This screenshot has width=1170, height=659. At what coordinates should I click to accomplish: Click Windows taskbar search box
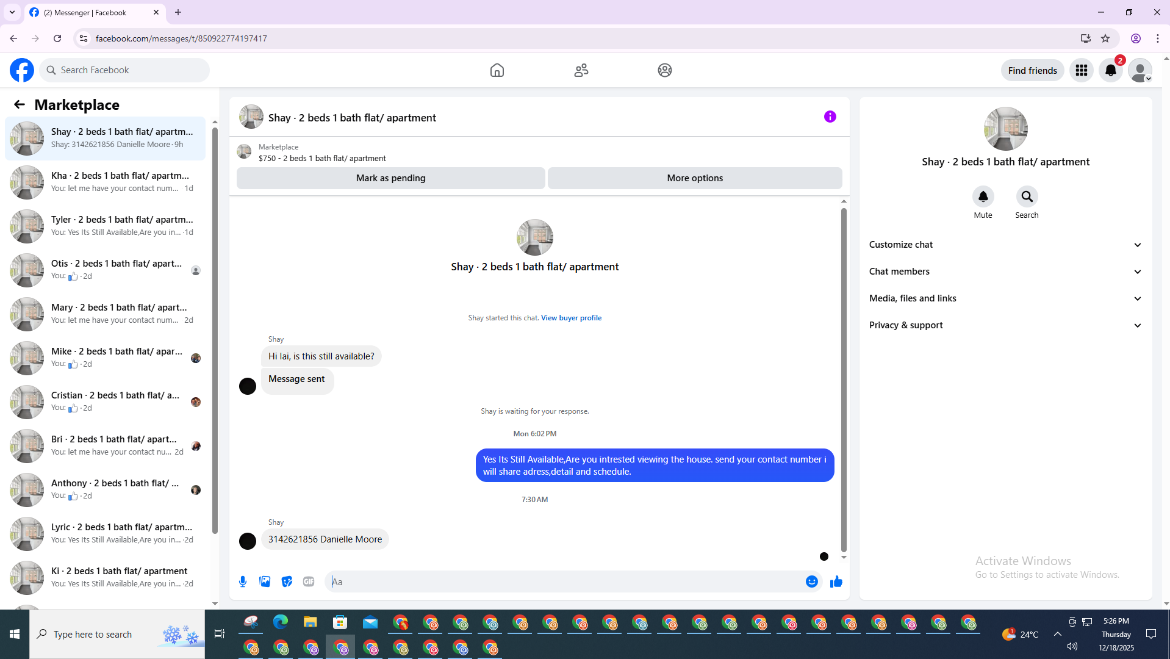coord(117,635)
